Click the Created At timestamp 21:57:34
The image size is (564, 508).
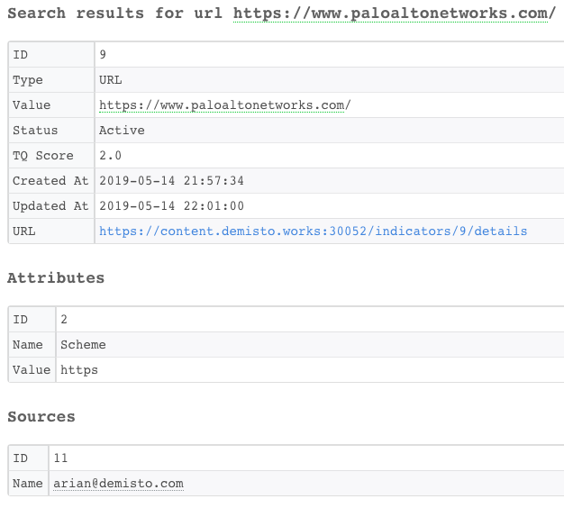[171, 180]
